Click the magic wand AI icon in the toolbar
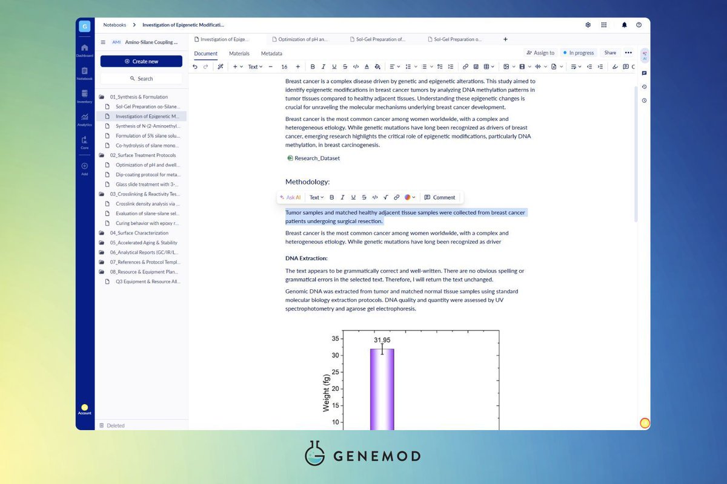 (221, 67)
